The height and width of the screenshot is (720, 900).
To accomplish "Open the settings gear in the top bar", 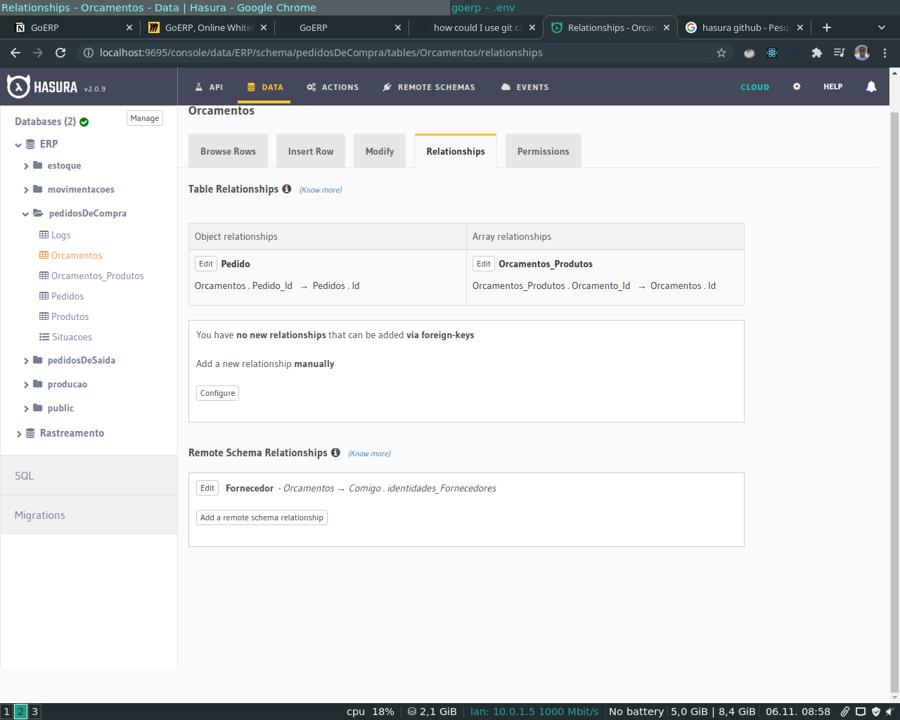I will [797, 86].
